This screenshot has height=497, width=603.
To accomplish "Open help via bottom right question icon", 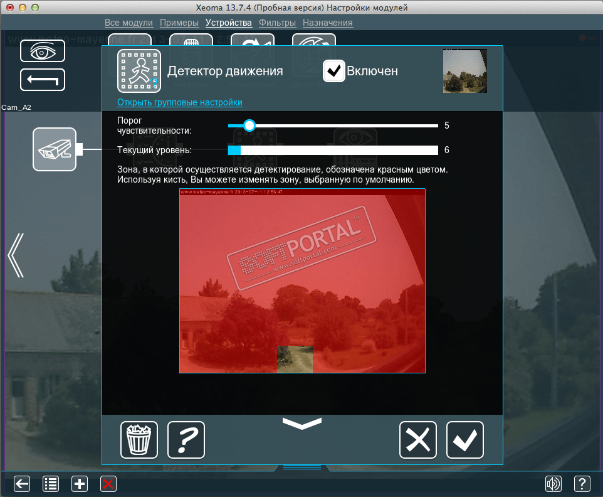I will 582,484.
